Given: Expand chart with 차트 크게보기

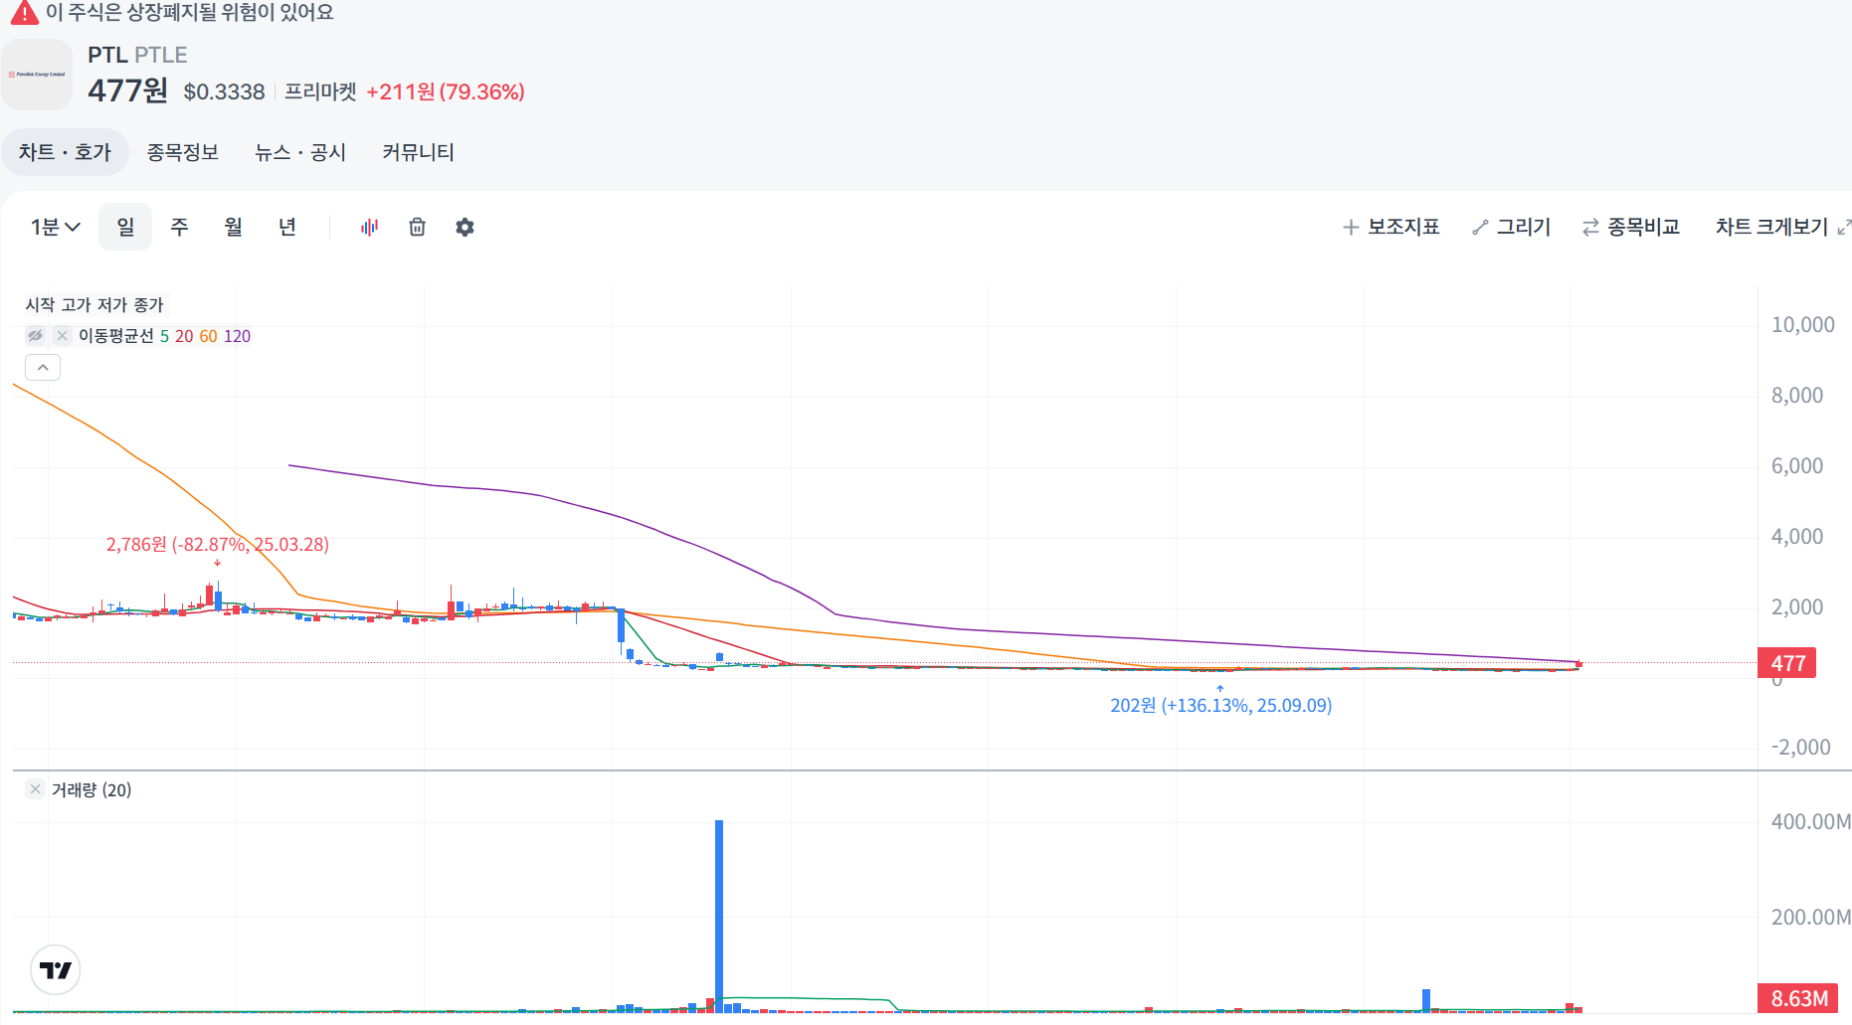Looking at the screenshot, I should click(1782, 228).
